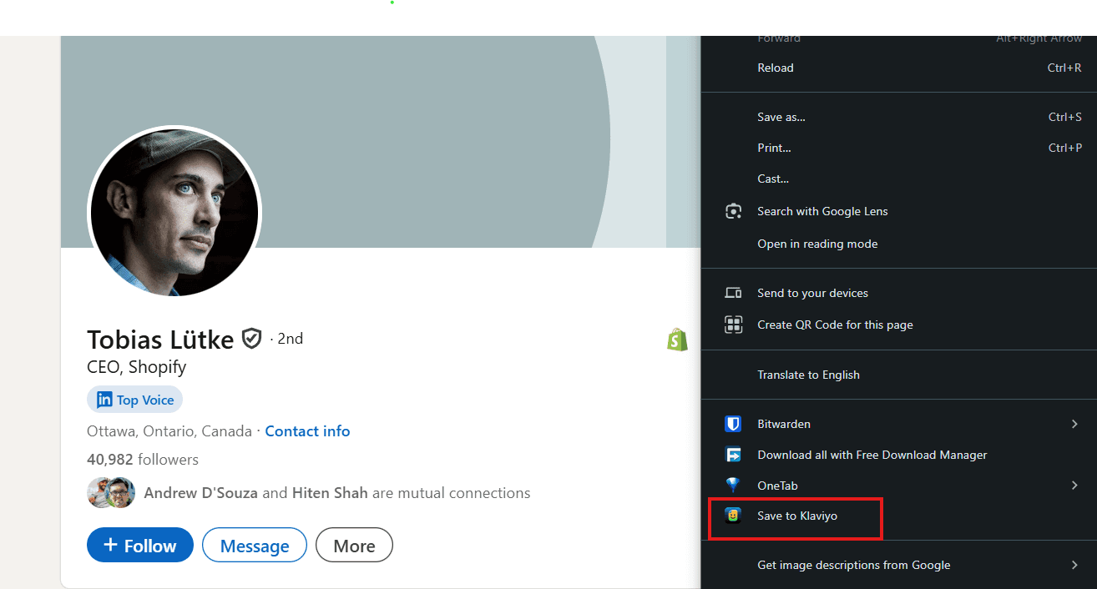Expand the Bitwarden submenu
Image resolution: width=1097 pixels, height=589 pixels.
(x=1074, y=424)
